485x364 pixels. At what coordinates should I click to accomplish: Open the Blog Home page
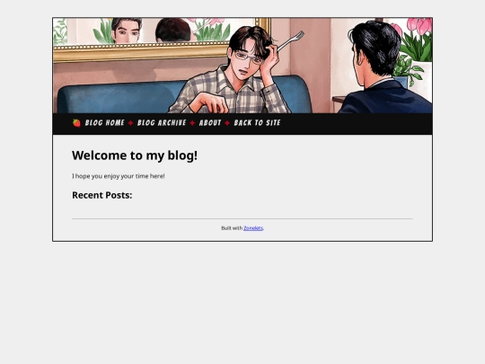tap(104, 123)
